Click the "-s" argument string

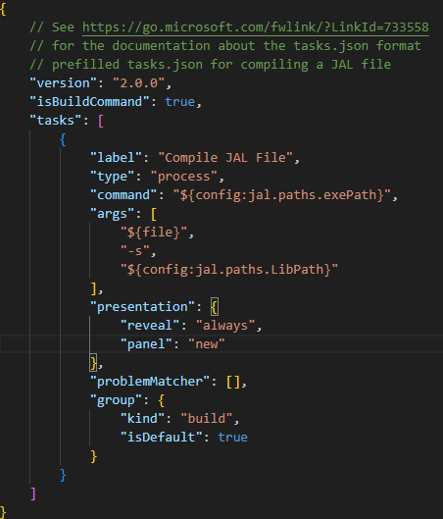(135, 251)
